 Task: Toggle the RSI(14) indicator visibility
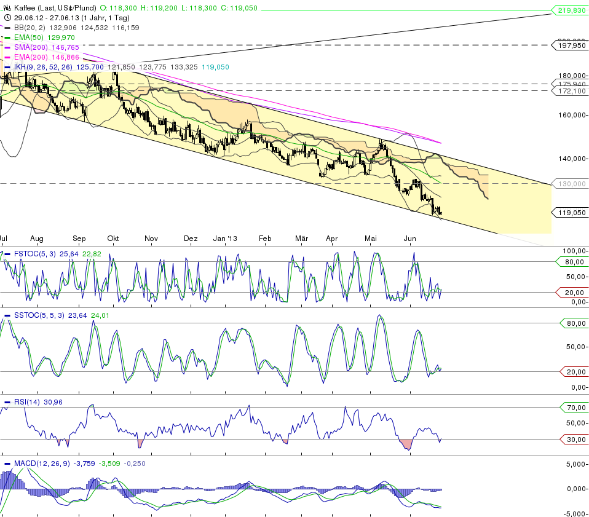click(7, 401)
